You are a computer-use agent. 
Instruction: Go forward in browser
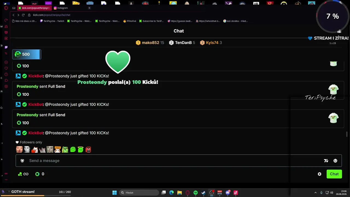(18, 15)
